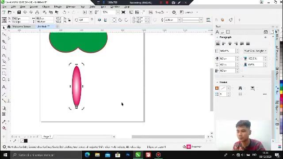Click the Full-screen preview icon
Viewport: 283px width, 159px height.
click(x=123, y=12)
